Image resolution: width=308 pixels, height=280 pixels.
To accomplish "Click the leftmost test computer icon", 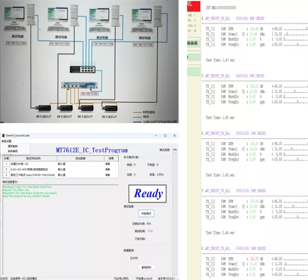I will click(20, 17).
